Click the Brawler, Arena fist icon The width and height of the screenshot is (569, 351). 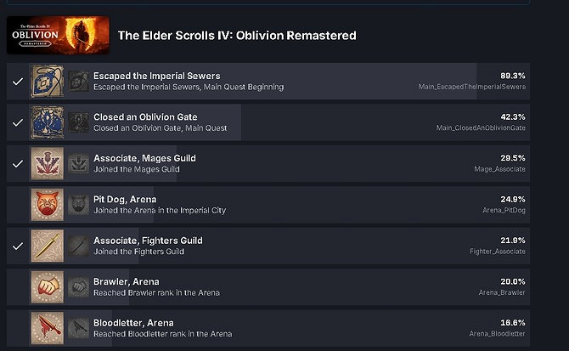coord(48,286)
